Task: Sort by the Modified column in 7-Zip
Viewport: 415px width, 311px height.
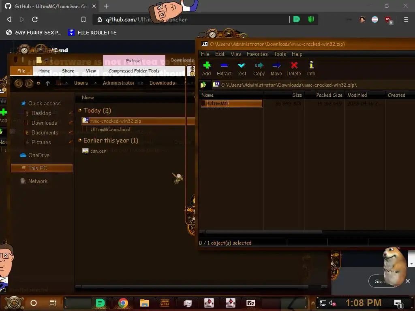Action: [365, 95]
